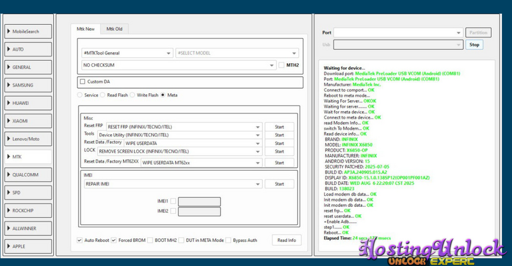Select the XIAOMI sidebar category
The height and width of the screenshot is (266, 512).
tap(28, 121)
